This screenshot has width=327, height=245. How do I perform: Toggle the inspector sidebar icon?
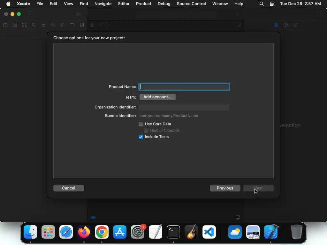point(318,14)
